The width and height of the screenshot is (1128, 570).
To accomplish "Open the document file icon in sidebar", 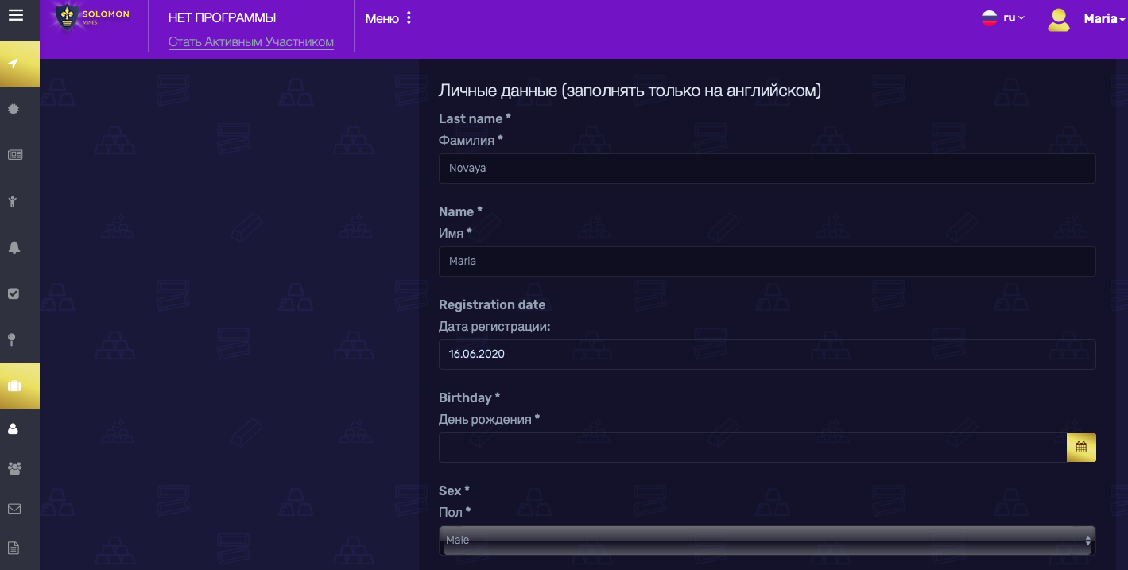I will click(14, 548).
